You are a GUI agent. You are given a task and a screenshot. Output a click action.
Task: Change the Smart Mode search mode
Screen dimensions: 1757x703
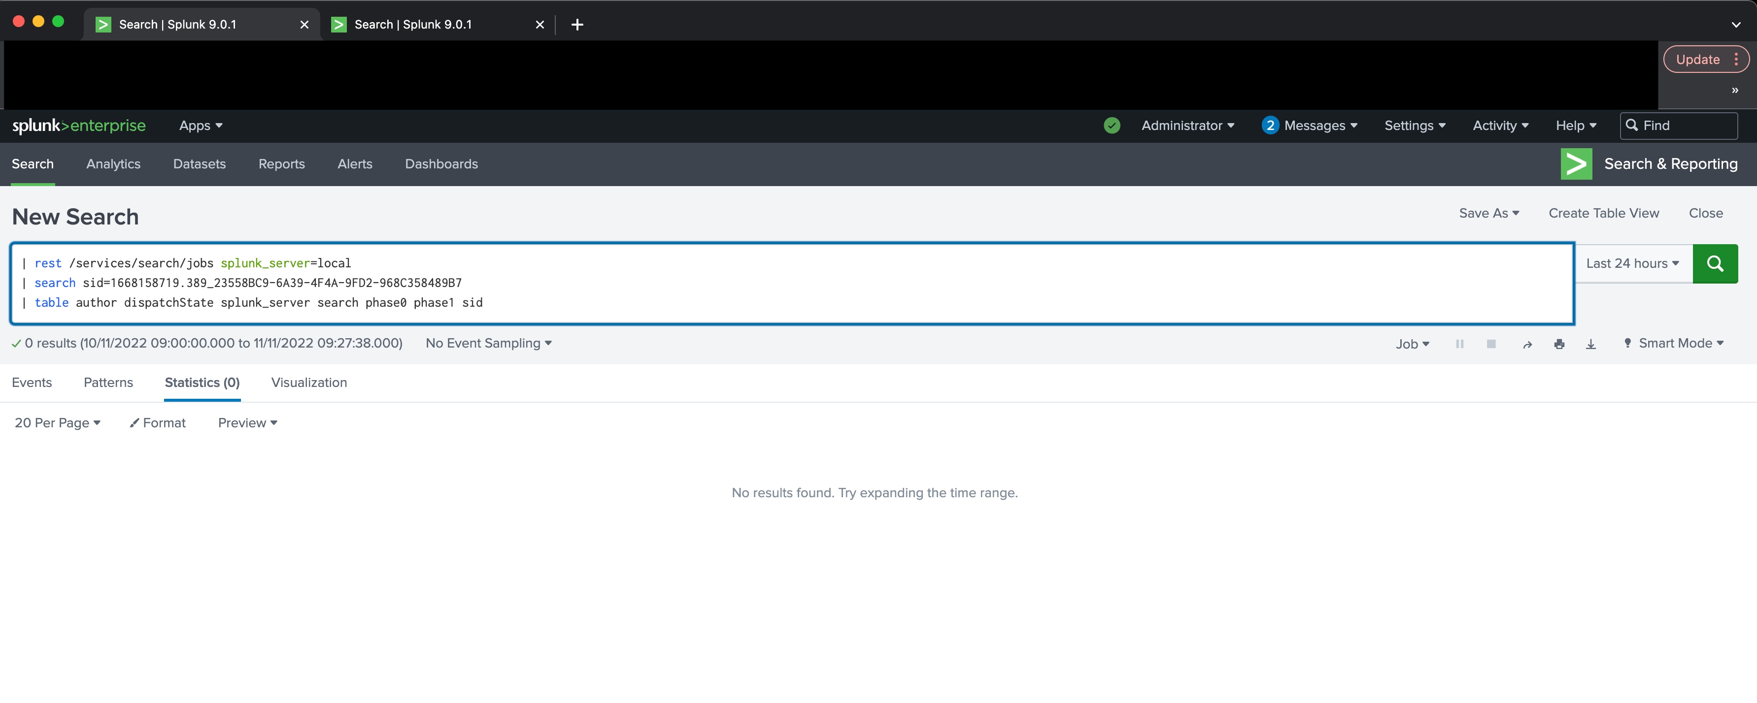coord(1673,343)
